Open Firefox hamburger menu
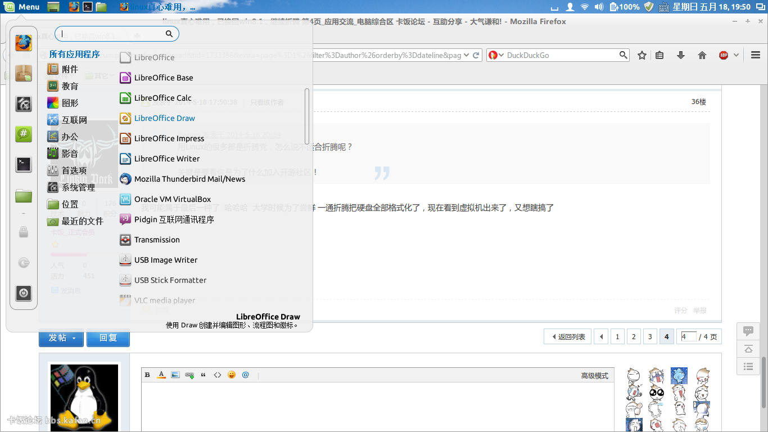This screenshot has width=768, height=432. click(x=756, y=55)
